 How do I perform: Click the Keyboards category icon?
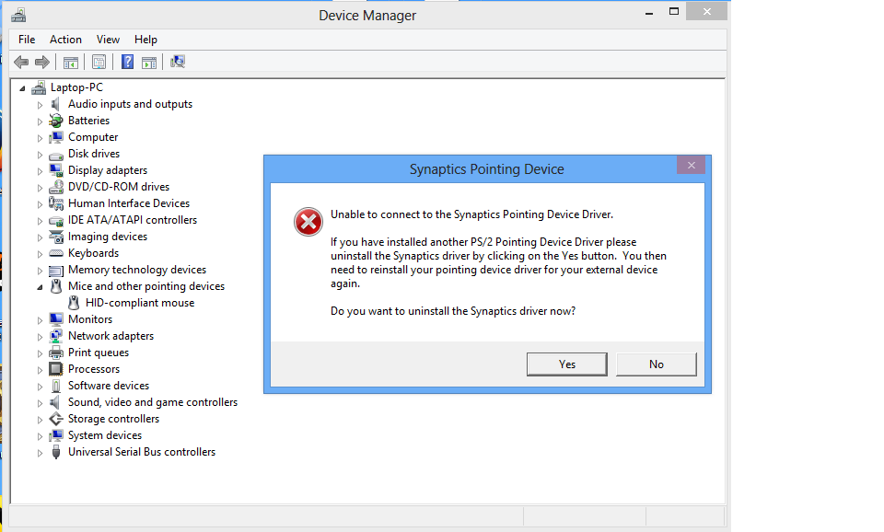tap(56, 253)
